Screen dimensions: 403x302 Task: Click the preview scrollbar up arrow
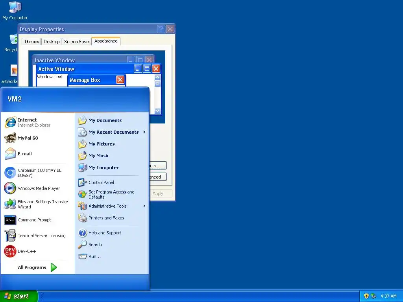pos(157,77)
